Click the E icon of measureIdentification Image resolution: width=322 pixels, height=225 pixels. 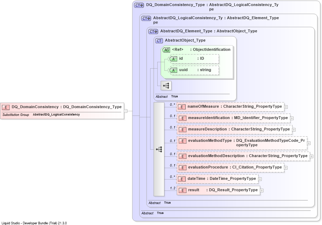[183, 118]
